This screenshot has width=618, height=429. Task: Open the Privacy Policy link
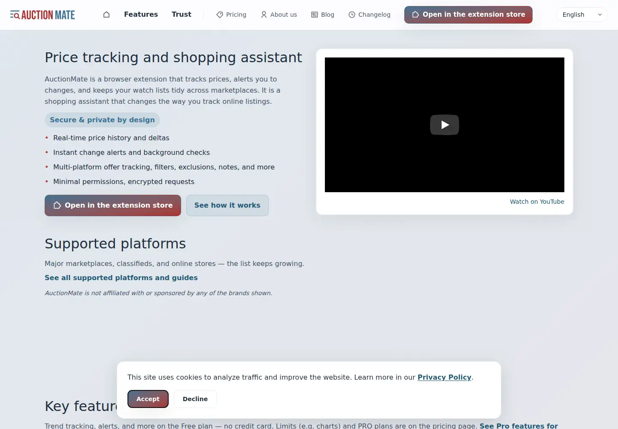coord(444,378)
